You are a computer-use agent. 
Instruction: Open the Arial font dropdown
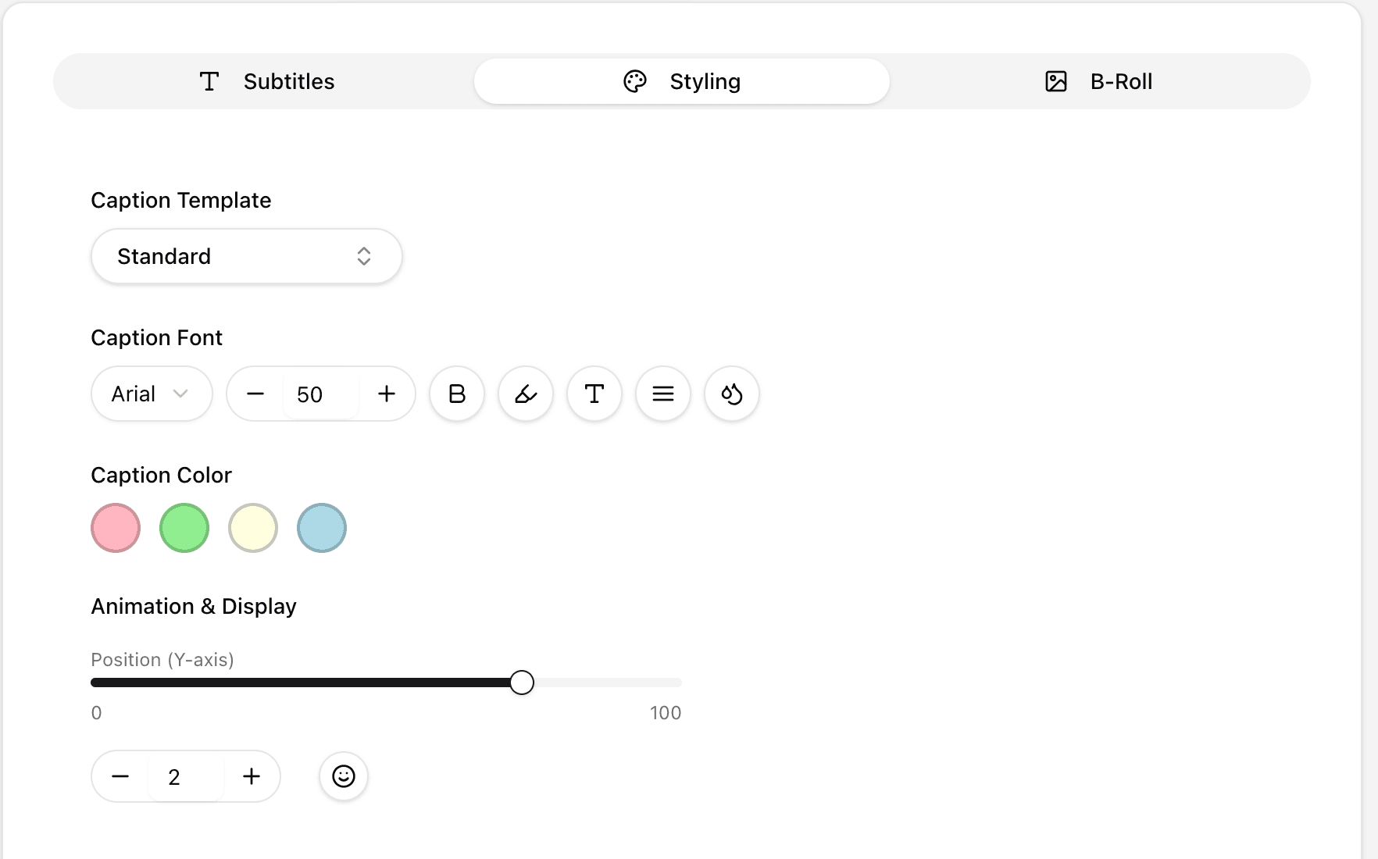point(152,394)
